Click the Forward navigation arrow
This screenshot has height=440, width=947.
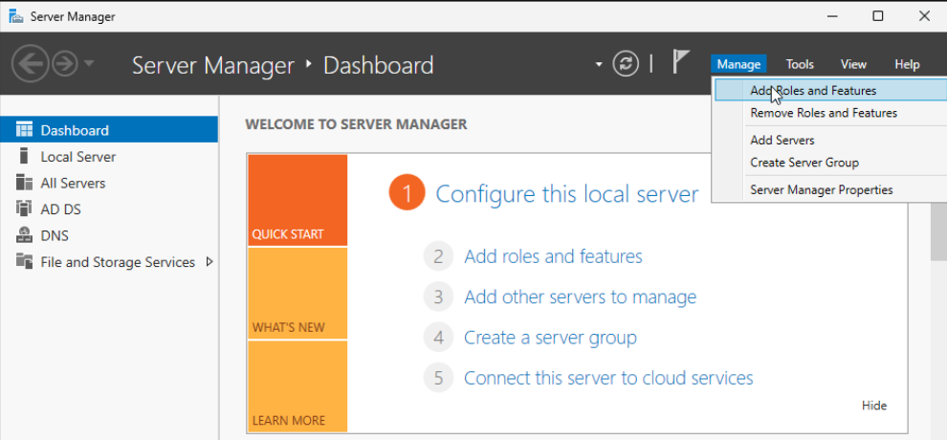pos(64,63)
